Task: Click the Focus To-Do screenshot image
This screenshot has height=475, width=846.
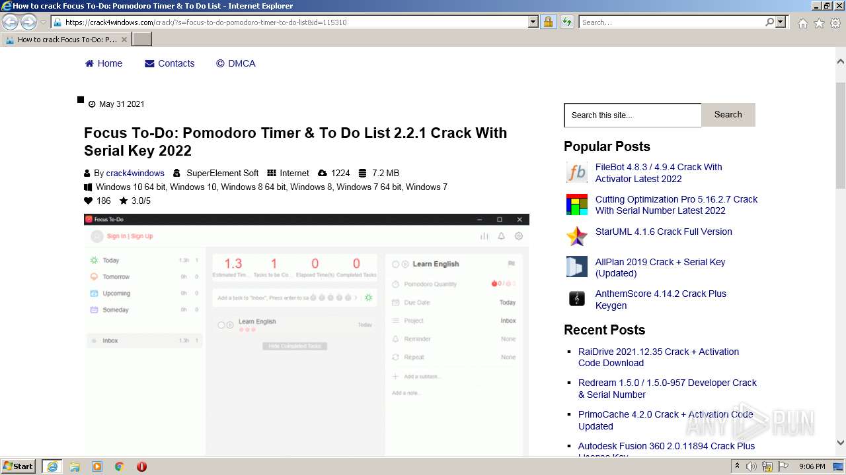Action: coord(307,334)
